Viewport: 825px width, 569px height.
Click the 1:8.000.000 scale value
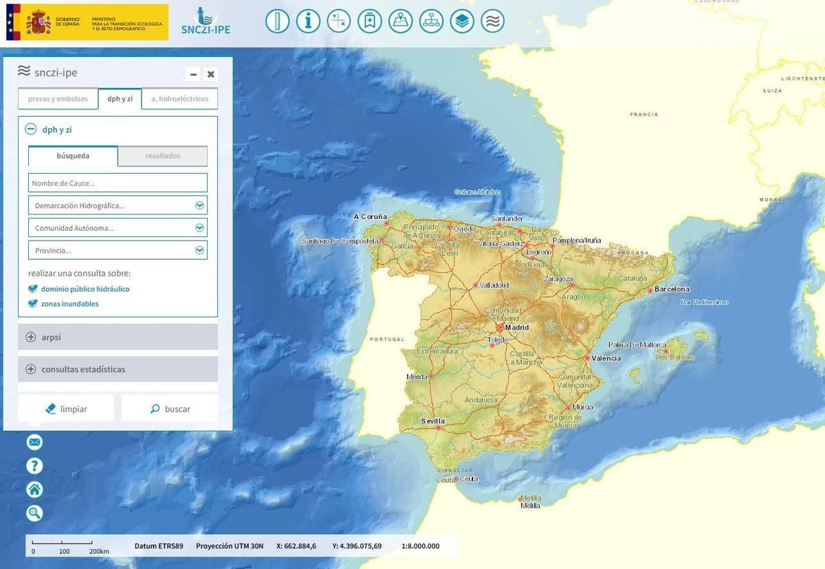(420, 546)
